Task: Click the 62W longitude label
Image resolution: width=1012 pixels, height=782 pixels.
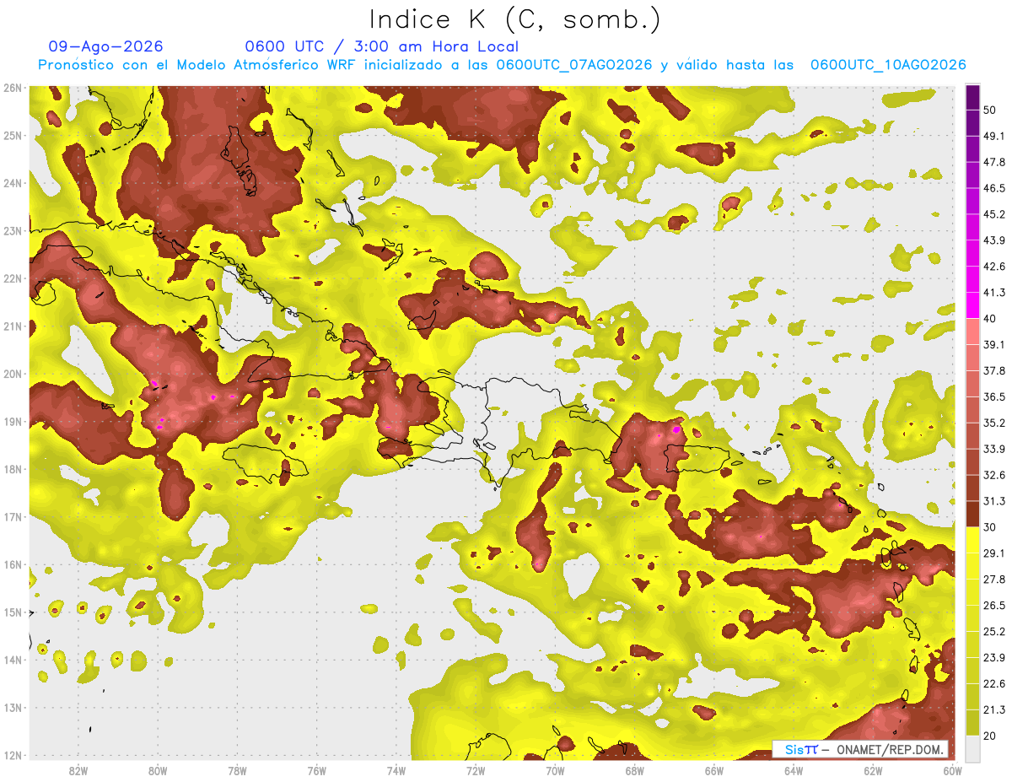Action: tap(873, 771)
